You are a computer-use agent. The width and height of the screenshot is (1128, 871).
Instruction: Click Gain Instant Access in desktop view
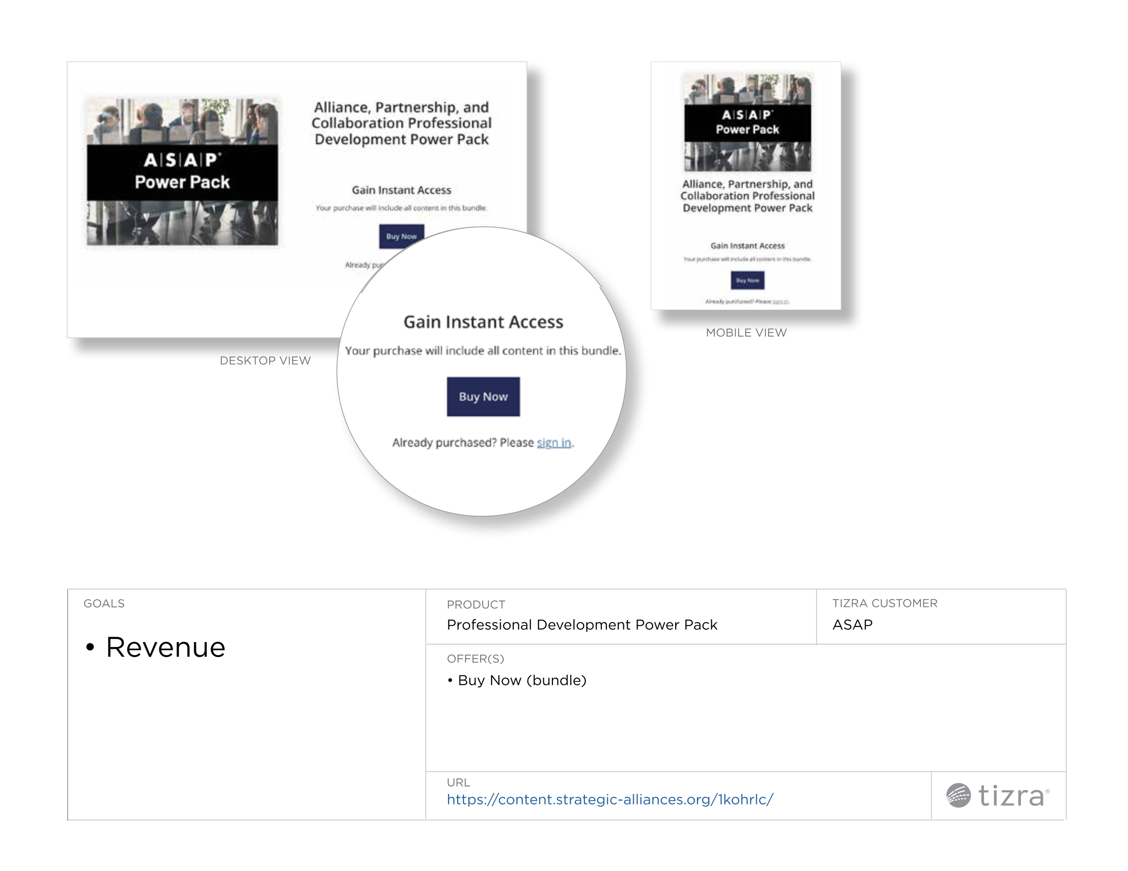tap(401, 190)
